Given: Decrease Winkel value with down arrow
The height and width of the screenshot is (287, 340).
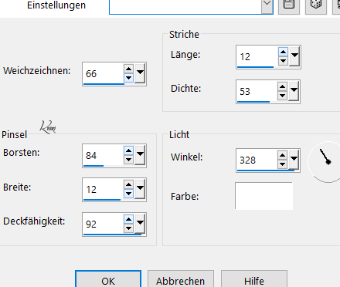Looking at the screenshot, I should tap(283, 164).
